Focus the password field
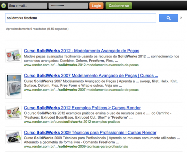 (68, 6)
